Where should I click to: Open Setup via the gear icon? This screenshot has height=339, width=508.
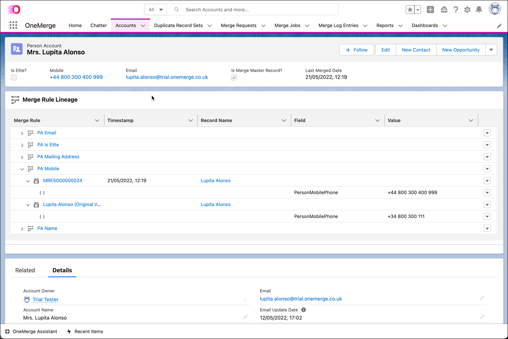pyautogui.click(x=467, y=9)
